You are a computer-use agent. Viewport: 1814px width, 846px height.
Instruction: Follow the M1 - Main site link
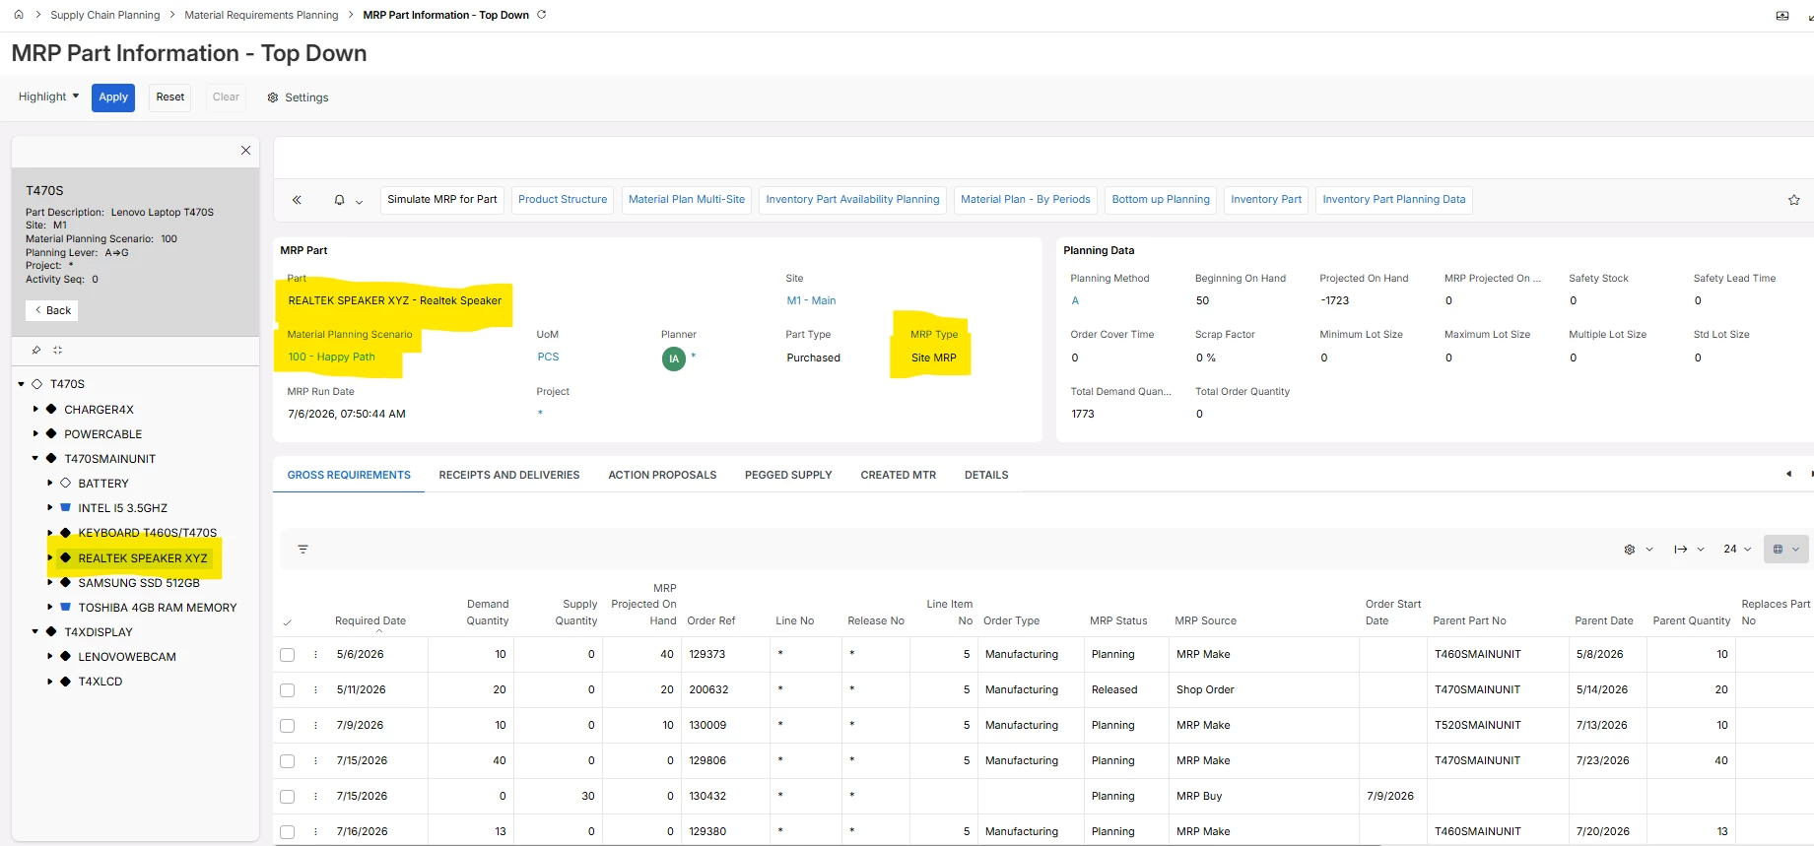(811, 300)
